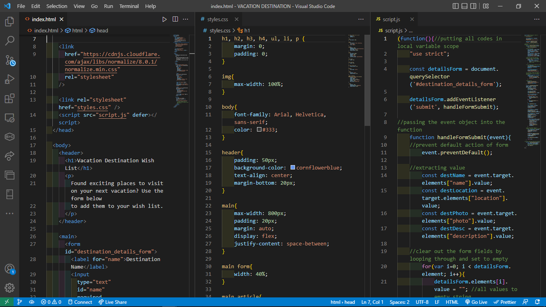The width and height of the screenshot is (546, 307).
Task: Click Go Live in status bar
Action: coord(476,302)
